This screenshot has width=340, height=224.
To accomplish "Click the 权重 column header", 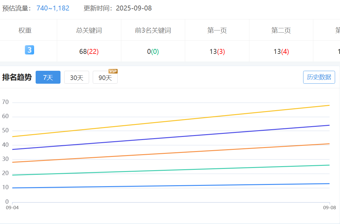I will [x=25, y=30].
